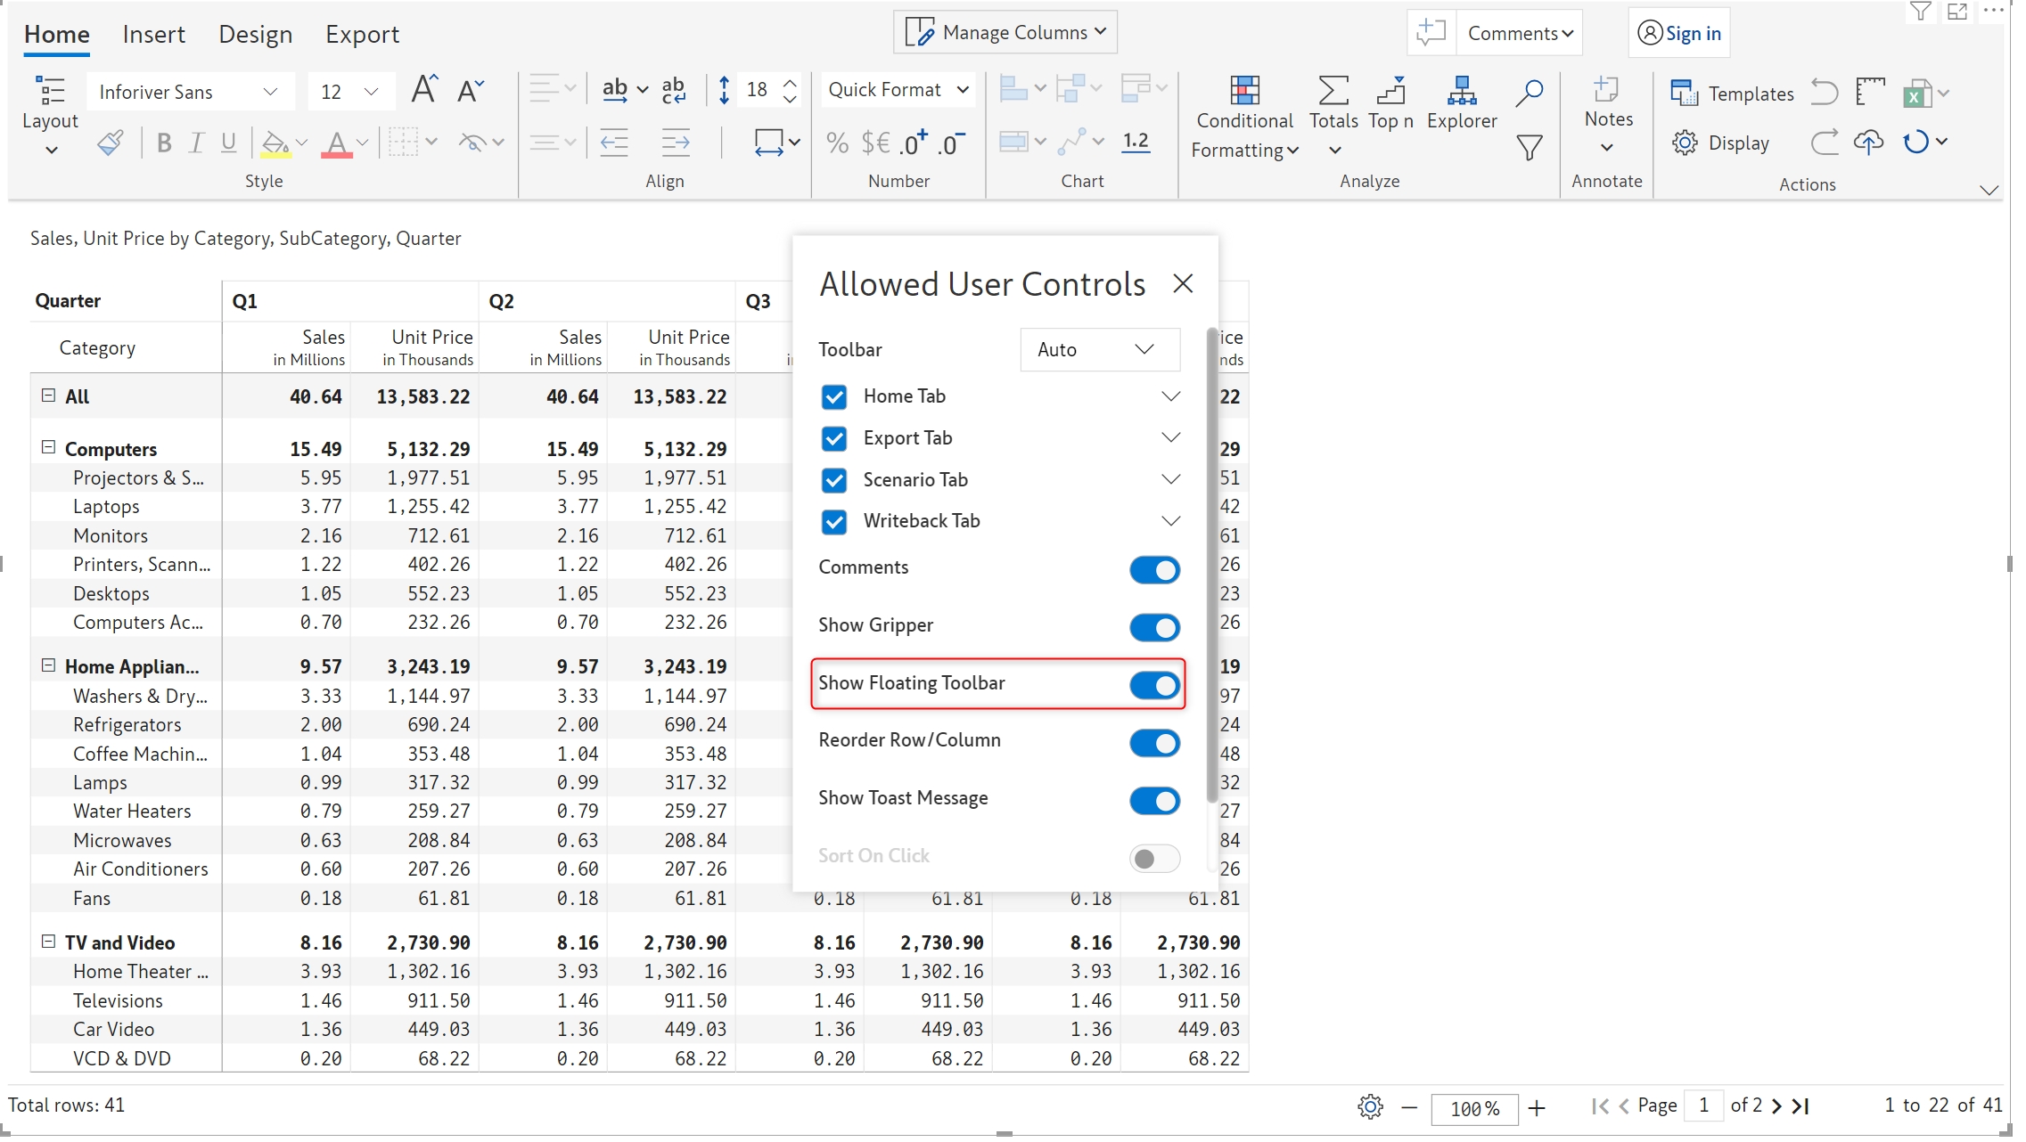Click the Sign in button
Viewport: 2026px width, 1142px height.
(x=1679, y=34)
